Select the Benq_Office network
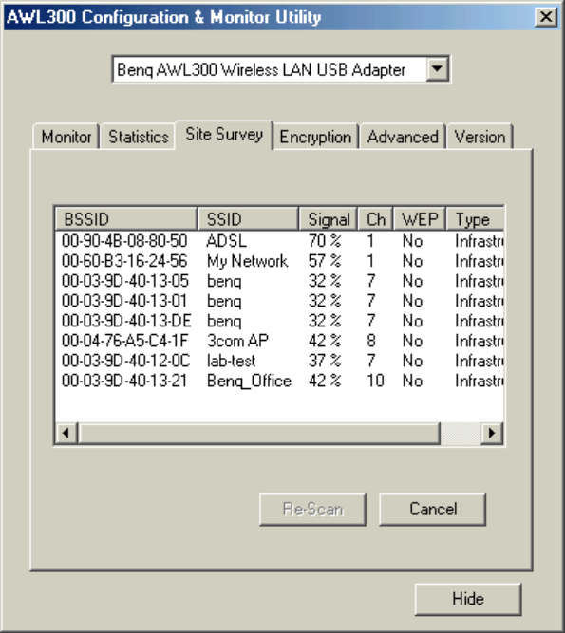 click(249, 381)
